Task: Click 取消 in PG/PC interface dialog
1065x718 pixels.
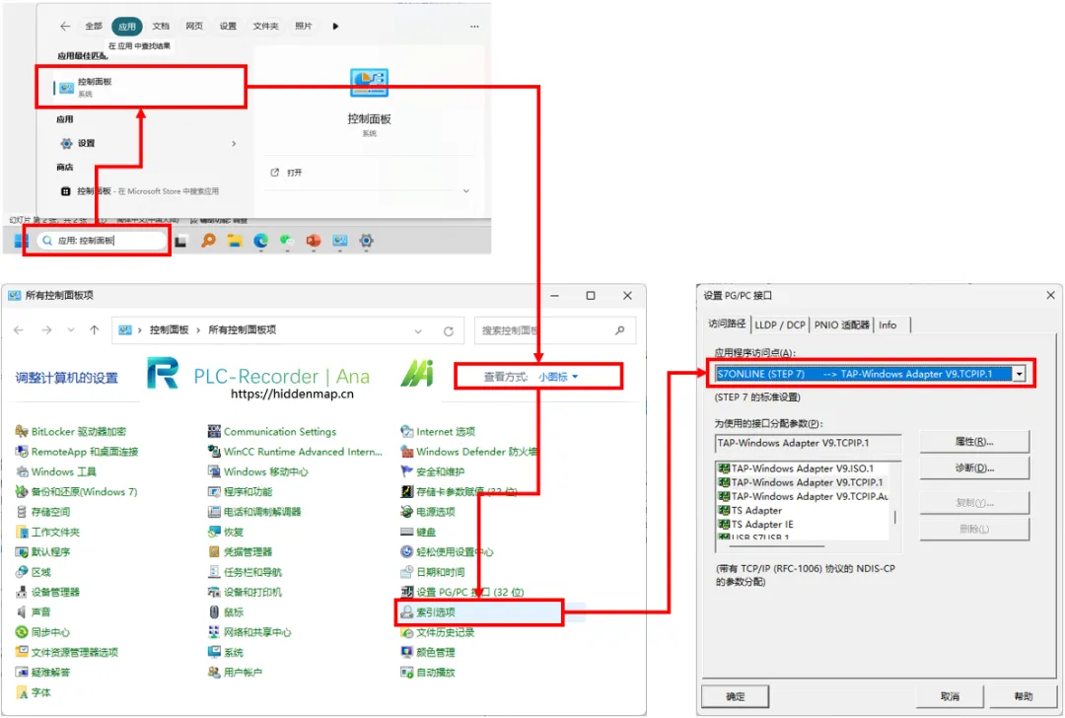Action: 951,696
